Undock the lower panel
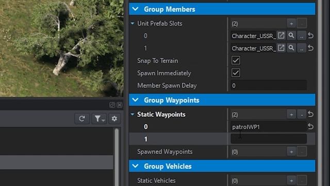This screenshot has width=330, height=186. pyautogui.click(x=112, y=105)
